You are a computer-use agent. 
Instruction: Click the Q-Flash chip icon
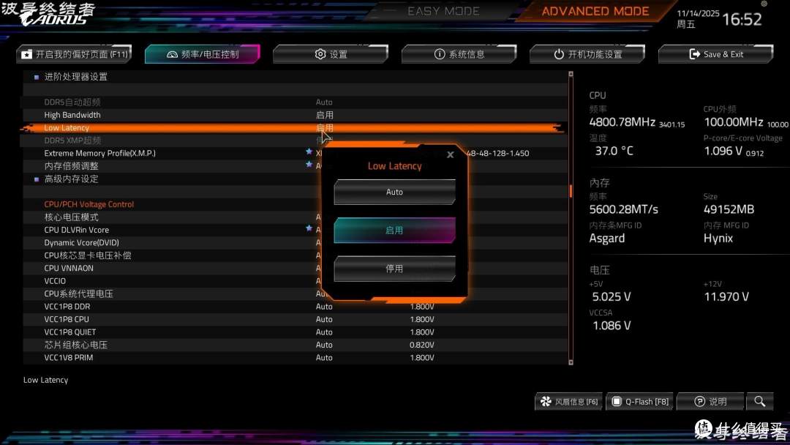tap(616, 402)
